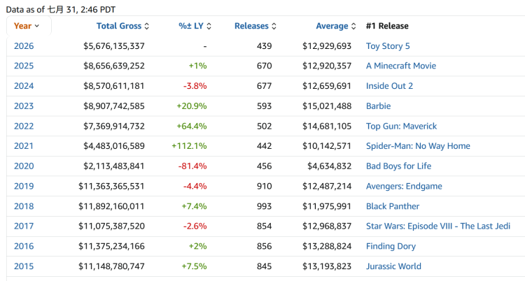
Task: Click the chevron beside Year header
Action: [37, 26]
